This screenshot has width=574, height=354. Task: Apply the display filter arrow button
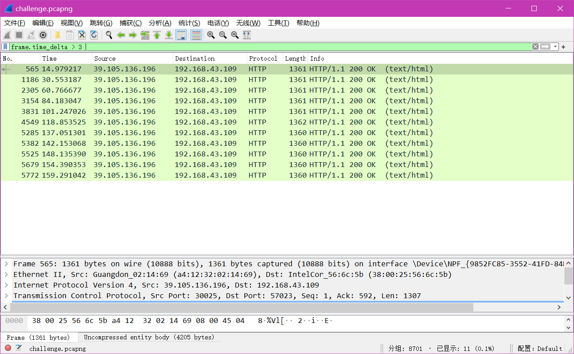pyautogui.click(x=545, y=47)
